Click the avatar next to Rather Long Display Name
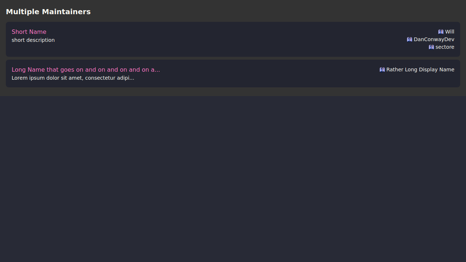Screen dimensions: 466x262 click(x=382, y=70)
